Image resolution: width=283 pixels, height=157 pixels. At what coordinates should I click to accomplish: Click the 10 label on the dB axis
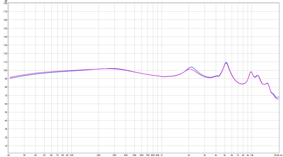point(6,146)
